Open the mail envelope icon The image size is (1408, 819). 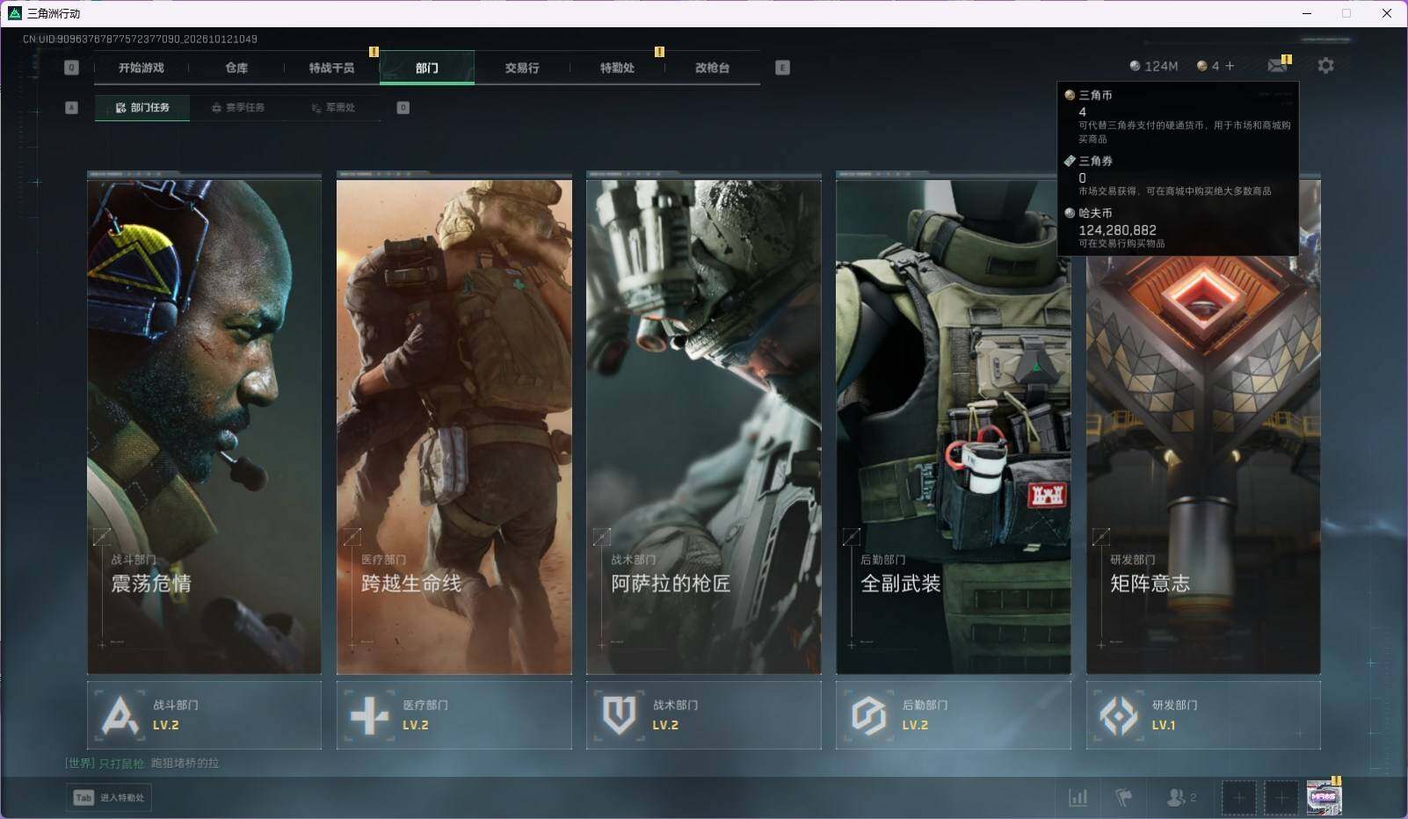click(x=1278, y=65)
